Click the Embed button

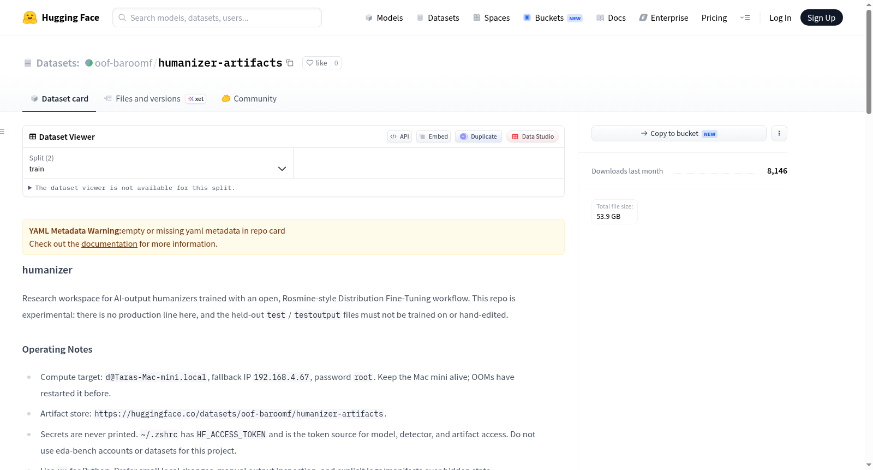[x=433, y=136]
